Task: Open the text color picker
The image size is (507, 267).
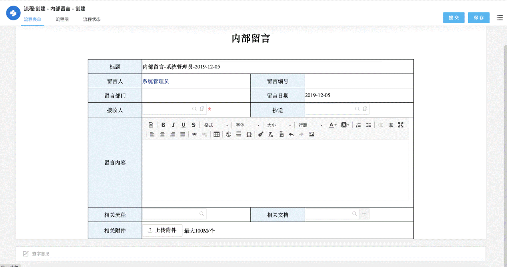Action: click(332, 125)
